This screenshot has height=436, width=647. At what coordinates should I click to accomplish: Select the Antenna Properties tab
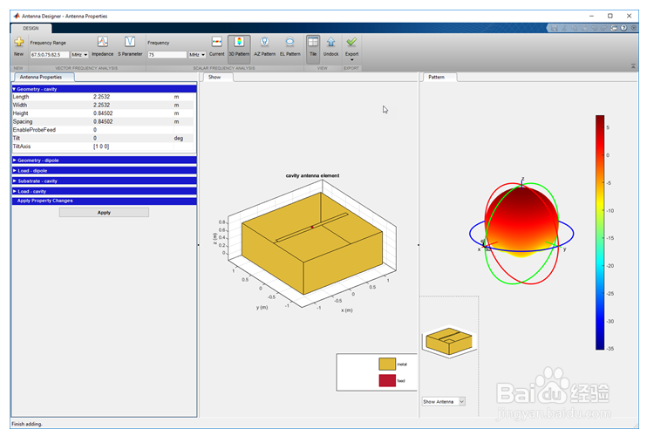pos(44,77)
